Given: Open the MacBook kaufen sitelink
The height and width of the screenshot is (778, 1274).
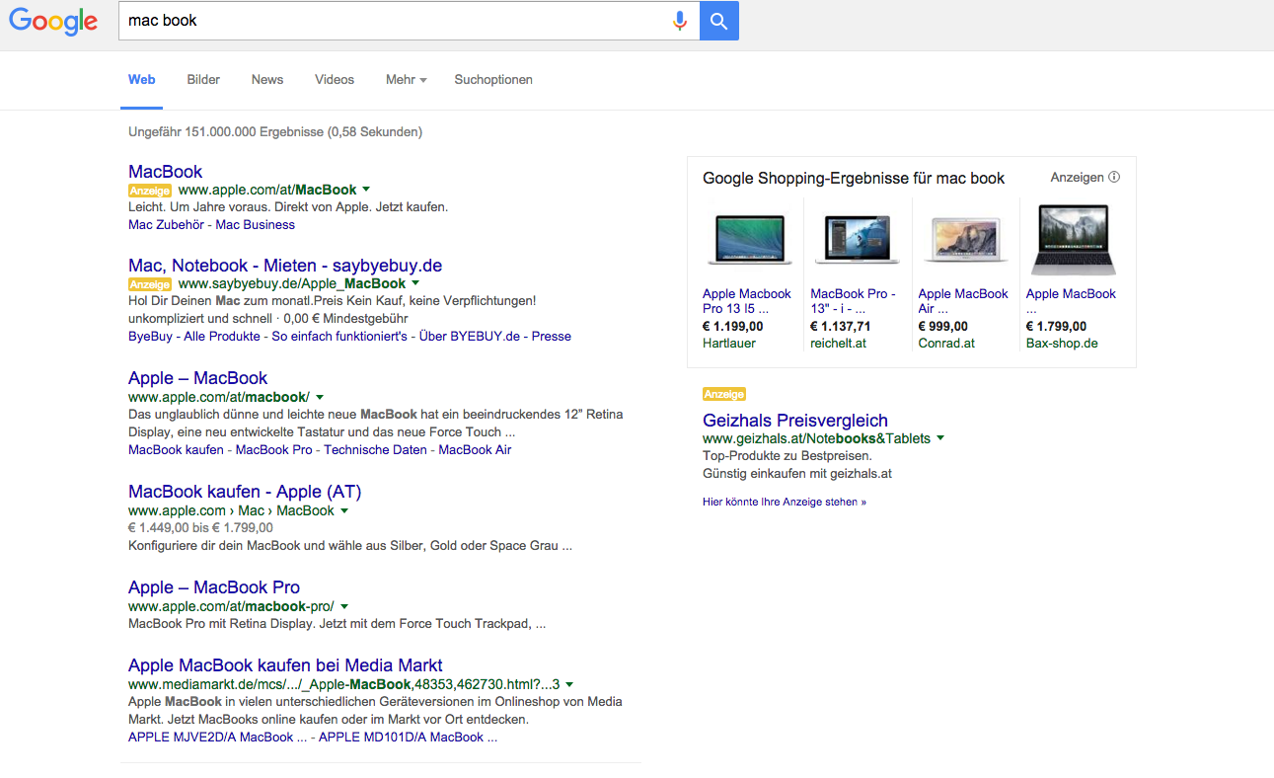Looking at the screenshot, I should (x=177, y=449).
